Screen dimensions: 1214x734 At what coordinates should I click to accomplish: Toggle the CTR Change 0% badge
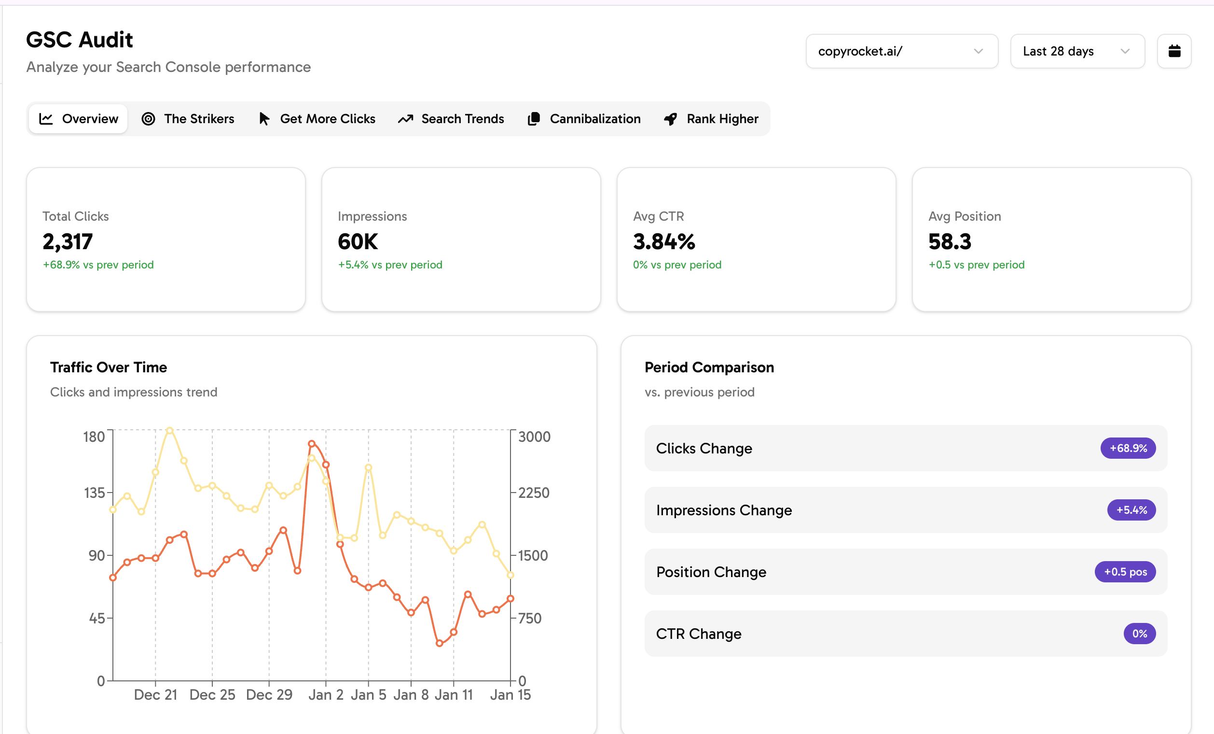[1140, 634]
